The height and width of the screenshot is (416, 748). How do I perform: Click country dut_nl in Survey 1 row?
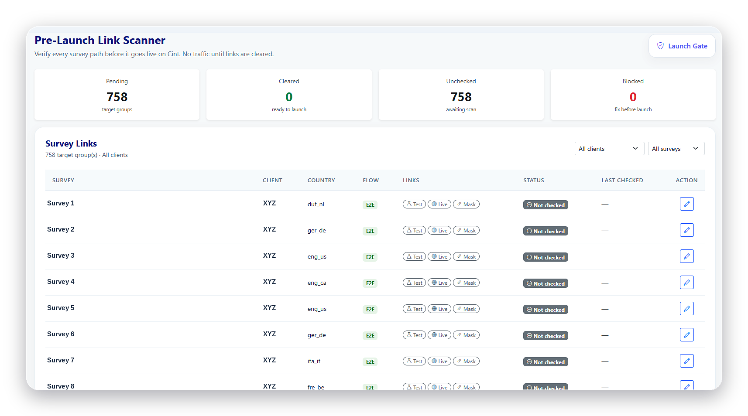pos(316,204)
